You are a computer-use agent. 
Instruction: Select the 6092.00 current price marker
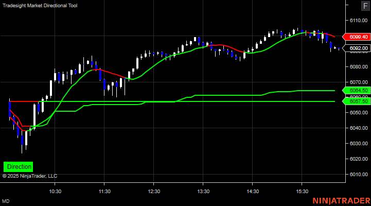coord(357,48)
